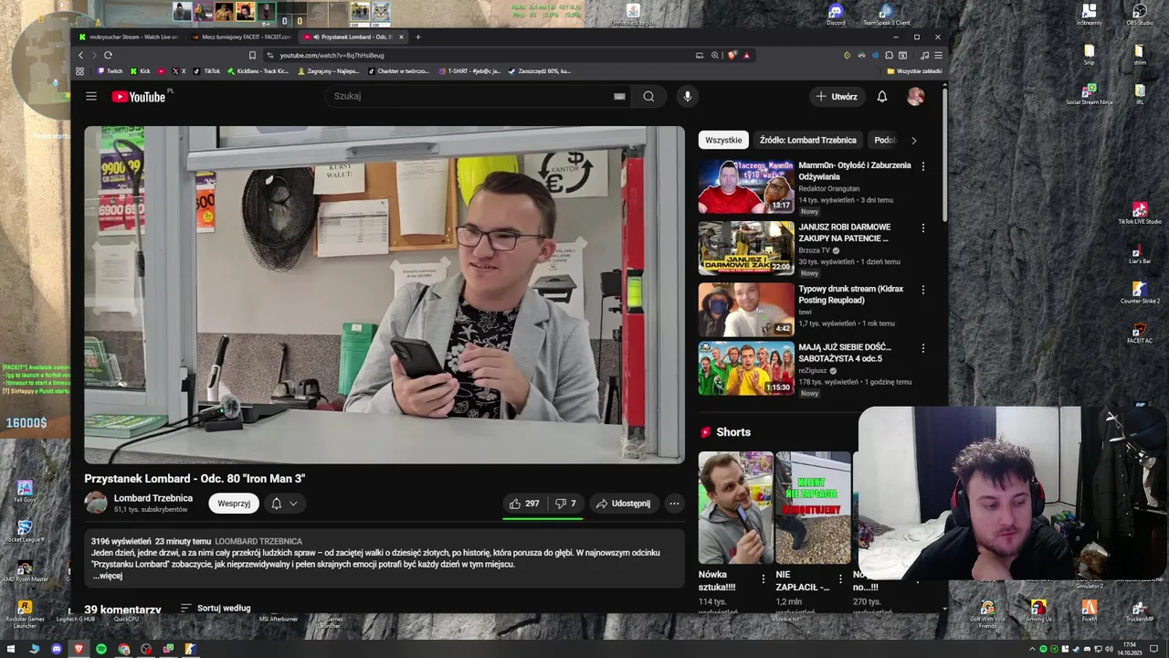Open more actions for the video
The height and width of the screenshot is (658, 1169).
[674, 504]
